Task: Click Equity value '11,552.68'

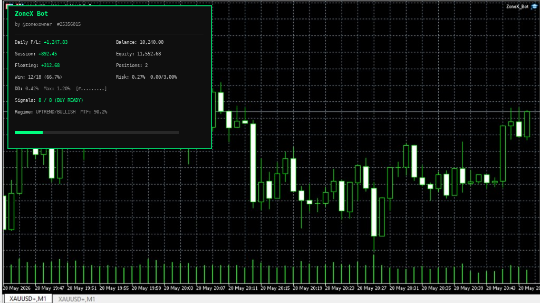Action: coord(149,54)
